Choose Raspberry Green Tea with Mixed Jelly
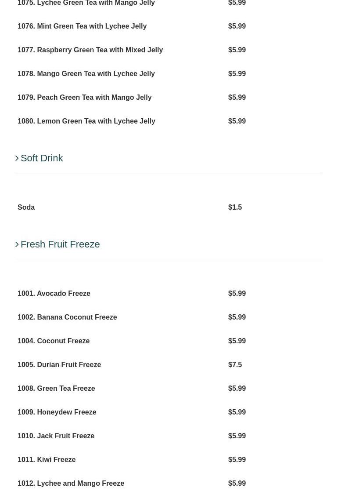Screen dimensions: 338x502 tap(90, 50)
